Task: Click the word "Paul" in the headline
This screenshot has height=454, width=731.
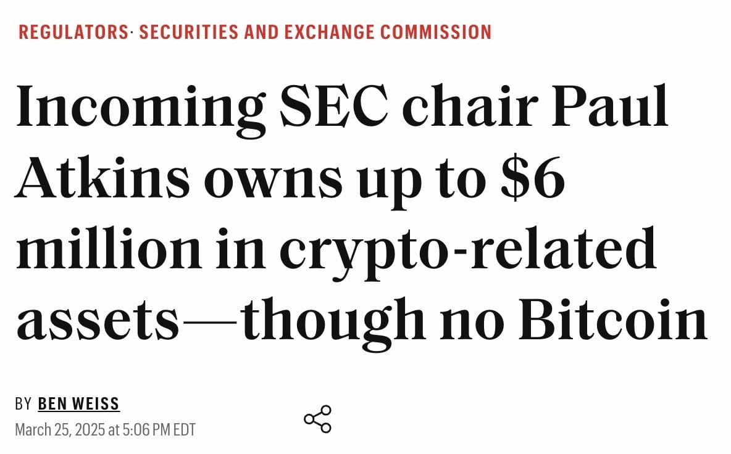Action: (610, 106)
